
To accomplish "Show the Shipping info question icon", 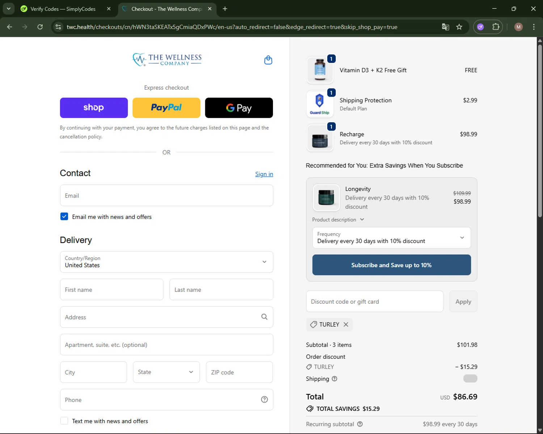I will [x=334, y=379].
